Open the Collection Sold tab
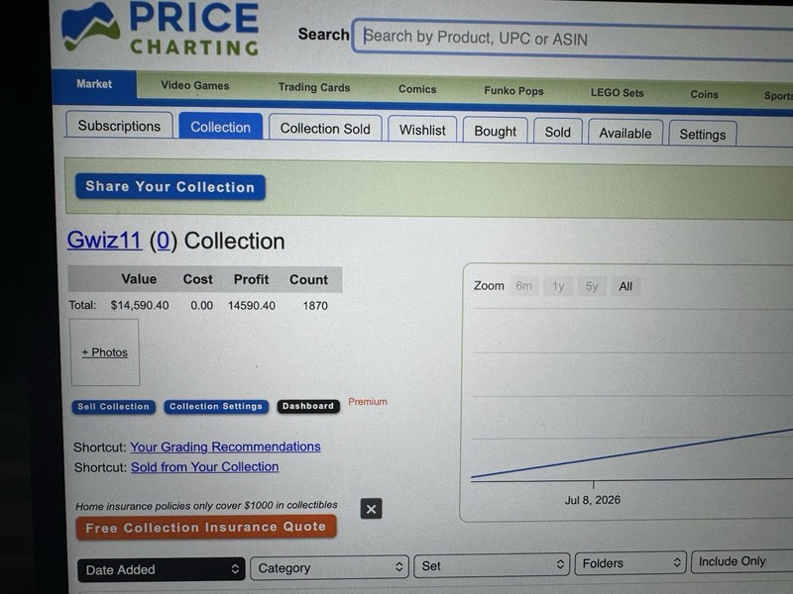The image size is (793, 594). point(325,129)
